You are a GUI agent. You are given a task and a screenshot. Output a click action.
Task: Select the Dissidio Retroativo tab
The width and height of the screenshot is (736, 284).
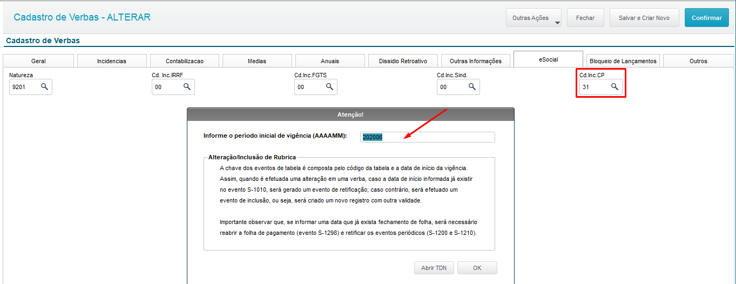point(403,61)
